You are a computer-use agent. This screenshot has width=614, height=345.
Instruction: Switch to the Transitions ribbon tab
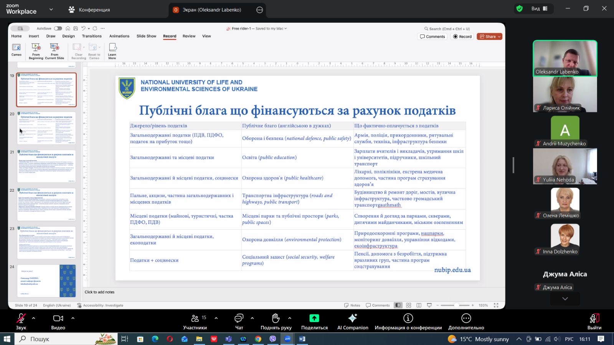(92, 36)
